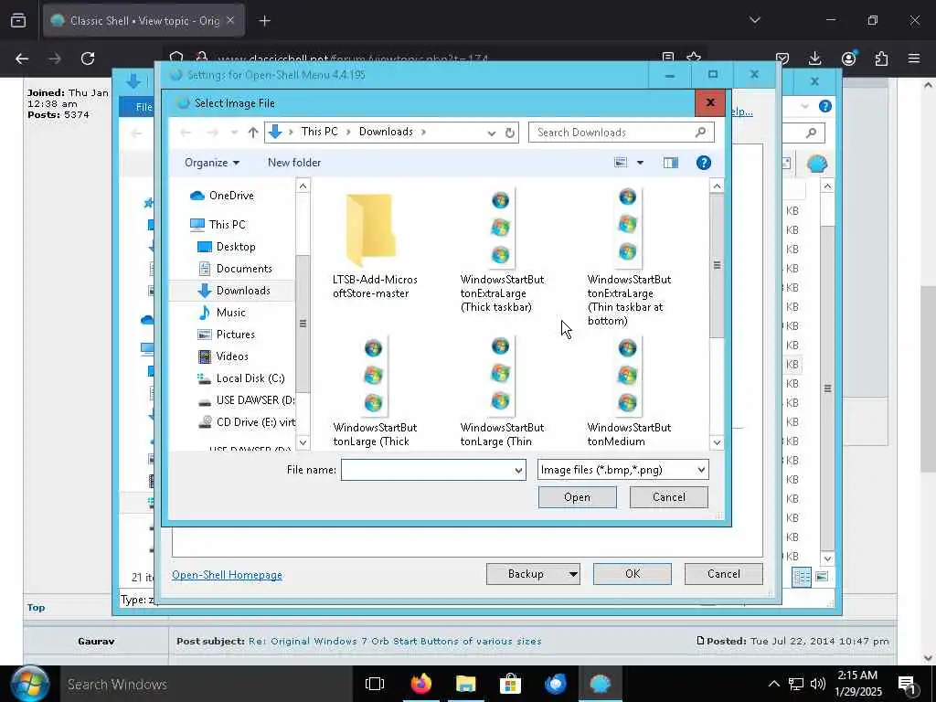Open File Explorer from the taskbar
The image size is (936, 702).
click(x=465, y=684)
